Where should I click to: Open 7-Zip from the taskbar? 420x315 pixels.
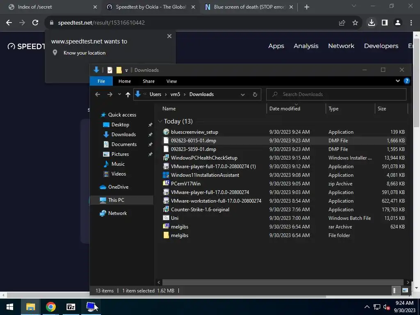pos(71,307)
